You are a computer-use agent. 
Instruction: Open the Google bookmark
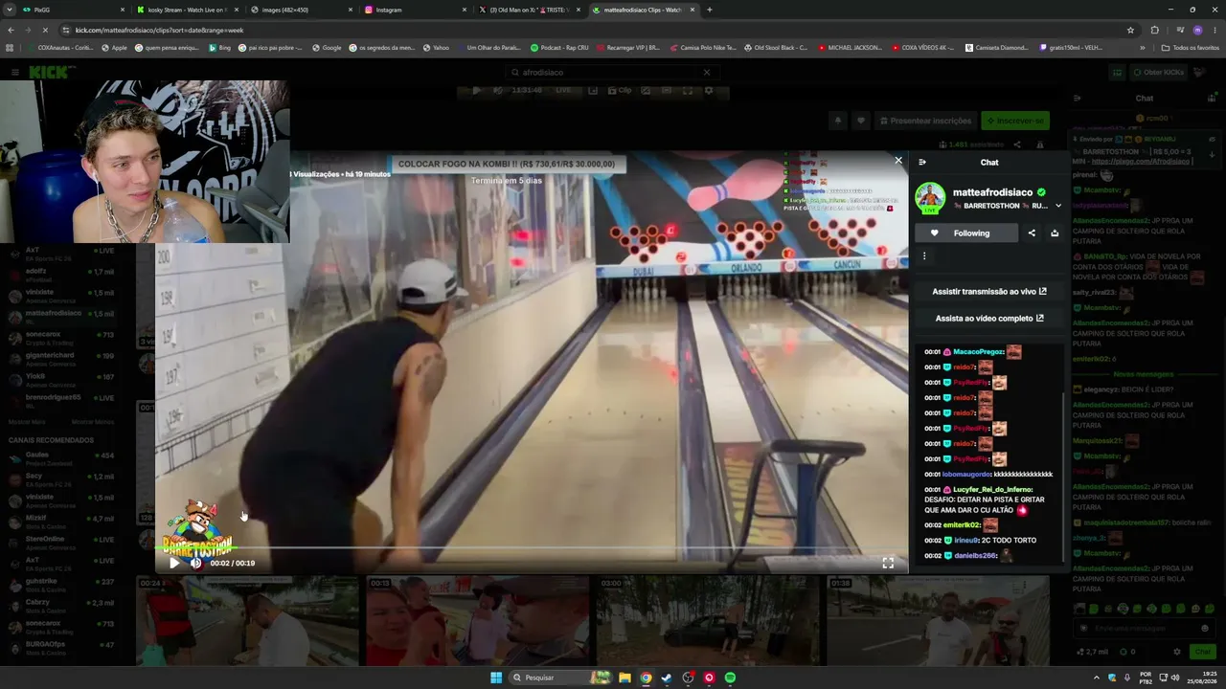point(327,48)
